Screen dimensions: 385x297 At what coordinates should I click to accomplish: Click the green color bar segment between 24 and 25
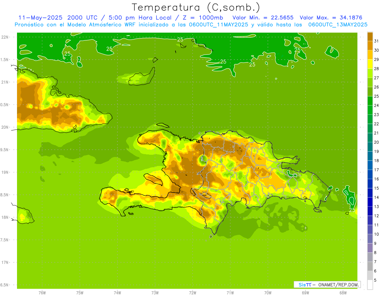point(370,101)
